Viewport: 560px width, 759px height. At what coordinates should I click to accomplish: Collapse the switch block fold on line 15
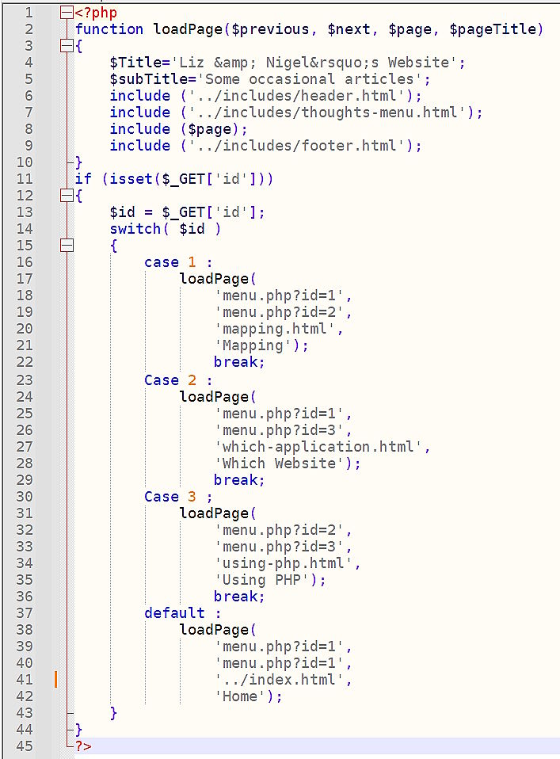point(67,246)
